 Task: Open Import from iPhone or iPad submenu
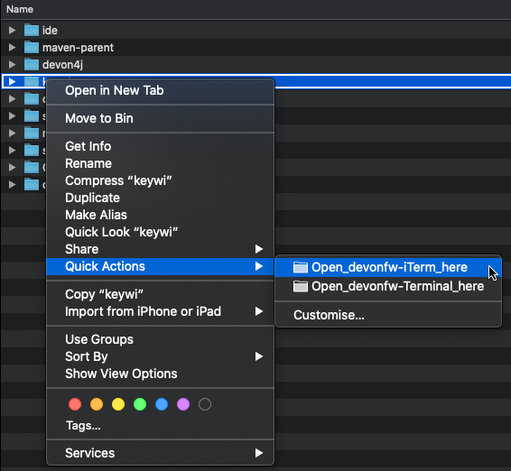click(x=160, y=311)
